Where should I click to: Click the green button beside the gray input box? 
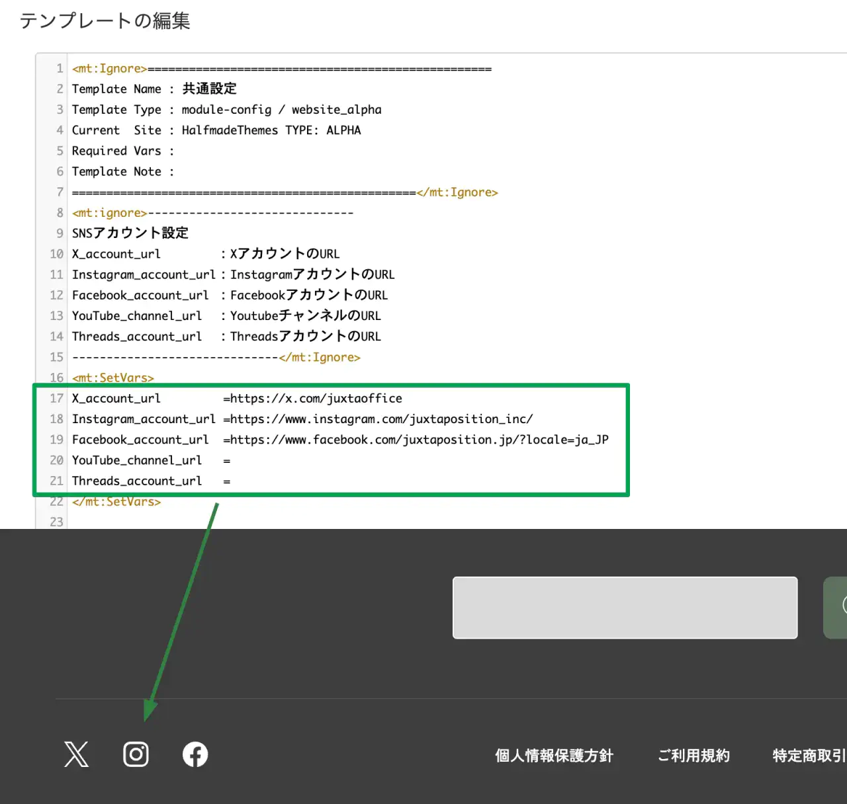pyautogui.click(x=836, y=608)
